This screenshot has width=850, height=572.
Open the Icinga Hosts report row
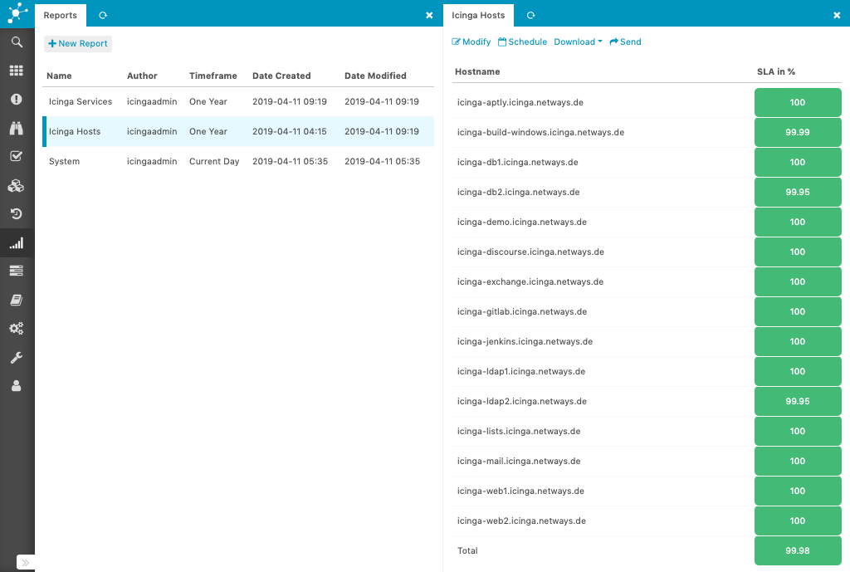point(238,131)
